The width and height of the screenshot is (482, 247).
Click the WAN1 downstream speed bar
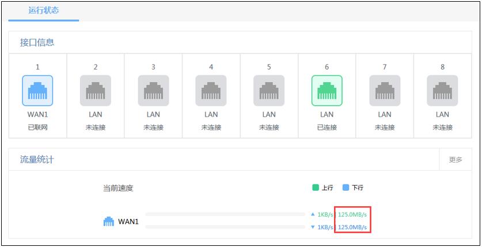pos(225,227)
